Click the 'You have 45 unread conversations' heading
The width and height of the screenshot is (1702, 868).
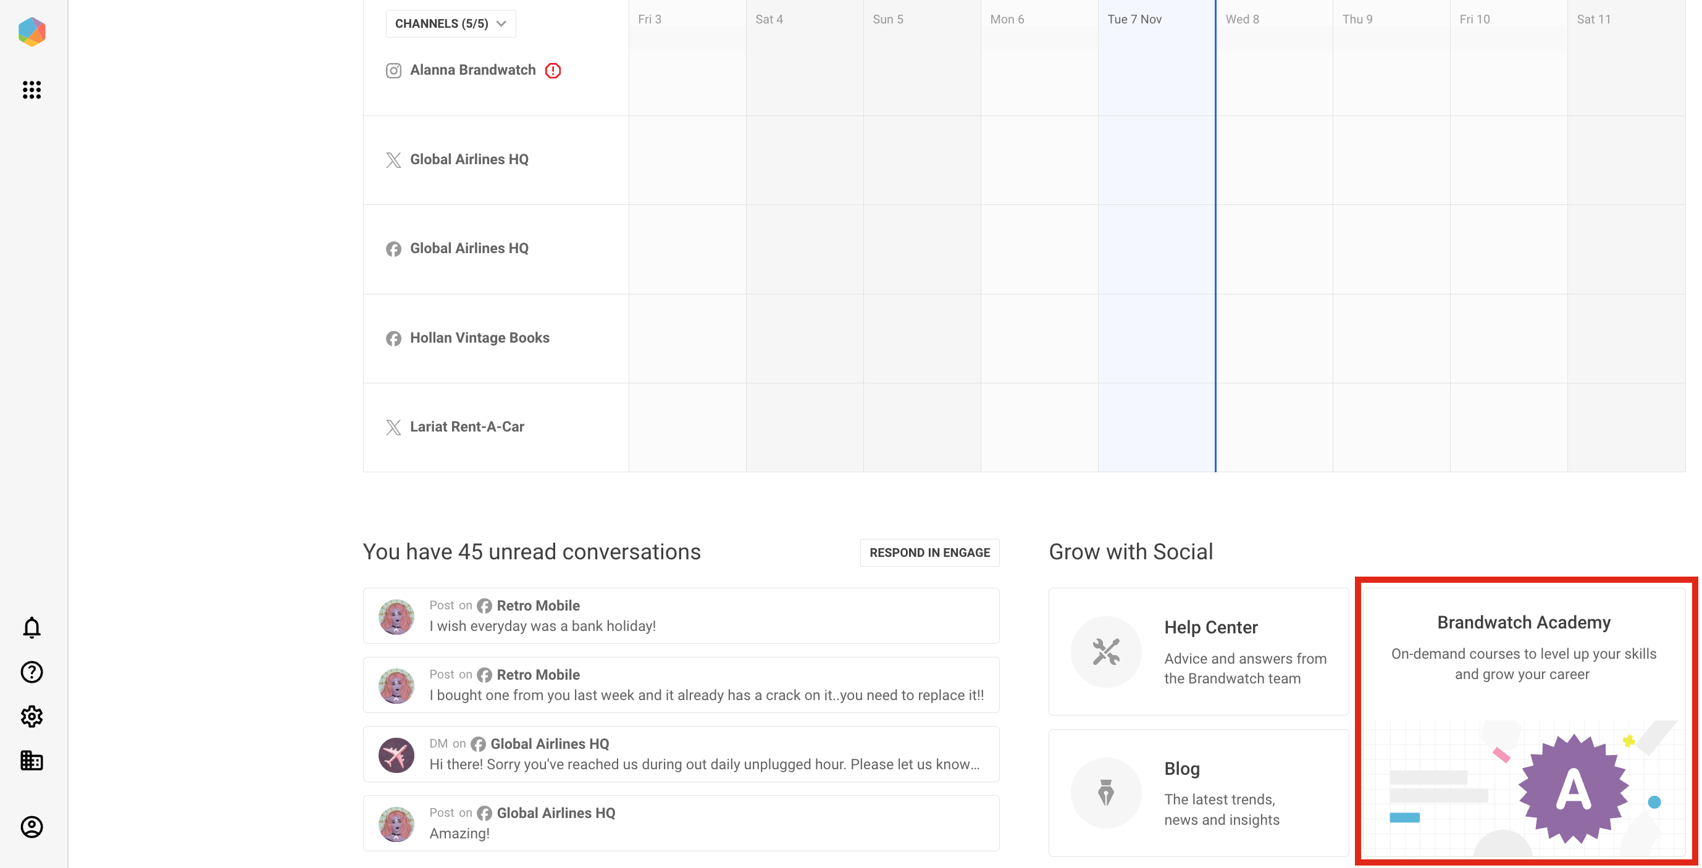531,551
